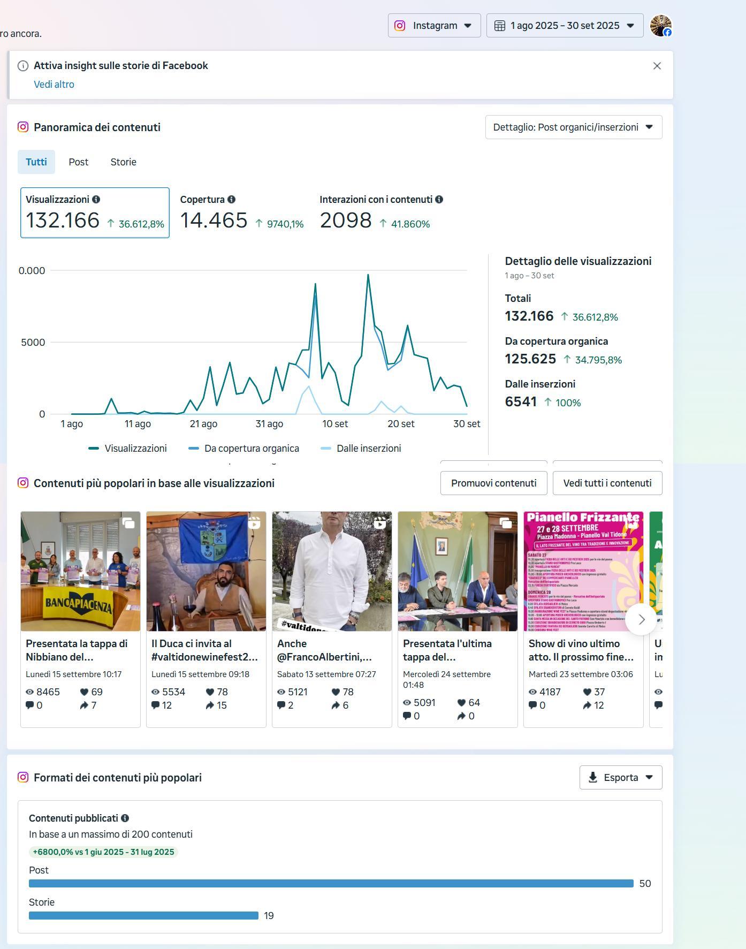Click Instagram logo beside Contenuti più popolari heading

point(23,483)
